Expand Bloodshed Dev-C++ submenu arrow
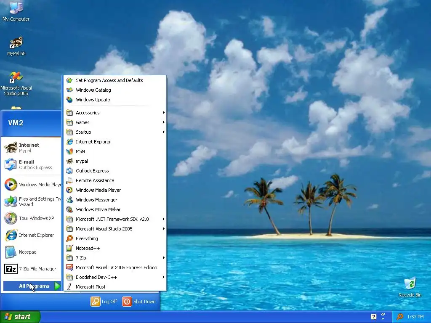This screenshot has height=323, width=431. (164, 277)
